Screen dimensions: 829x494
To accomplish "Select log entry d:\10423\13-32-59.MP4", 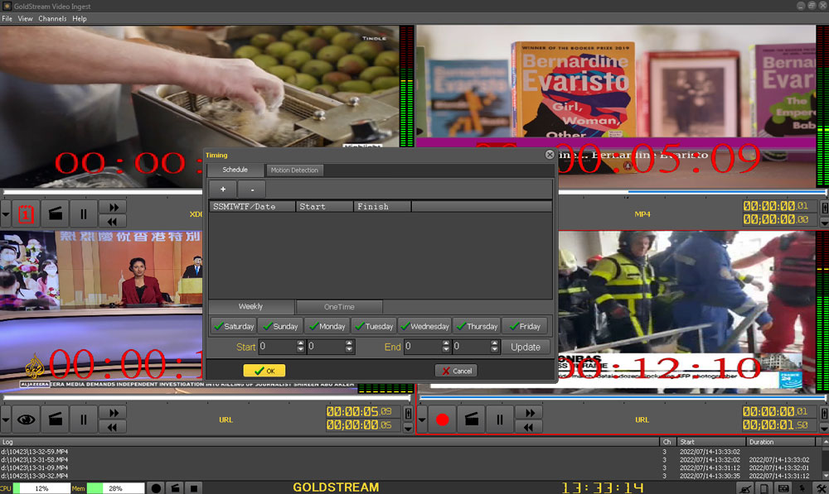I will [x=34, y=452].
